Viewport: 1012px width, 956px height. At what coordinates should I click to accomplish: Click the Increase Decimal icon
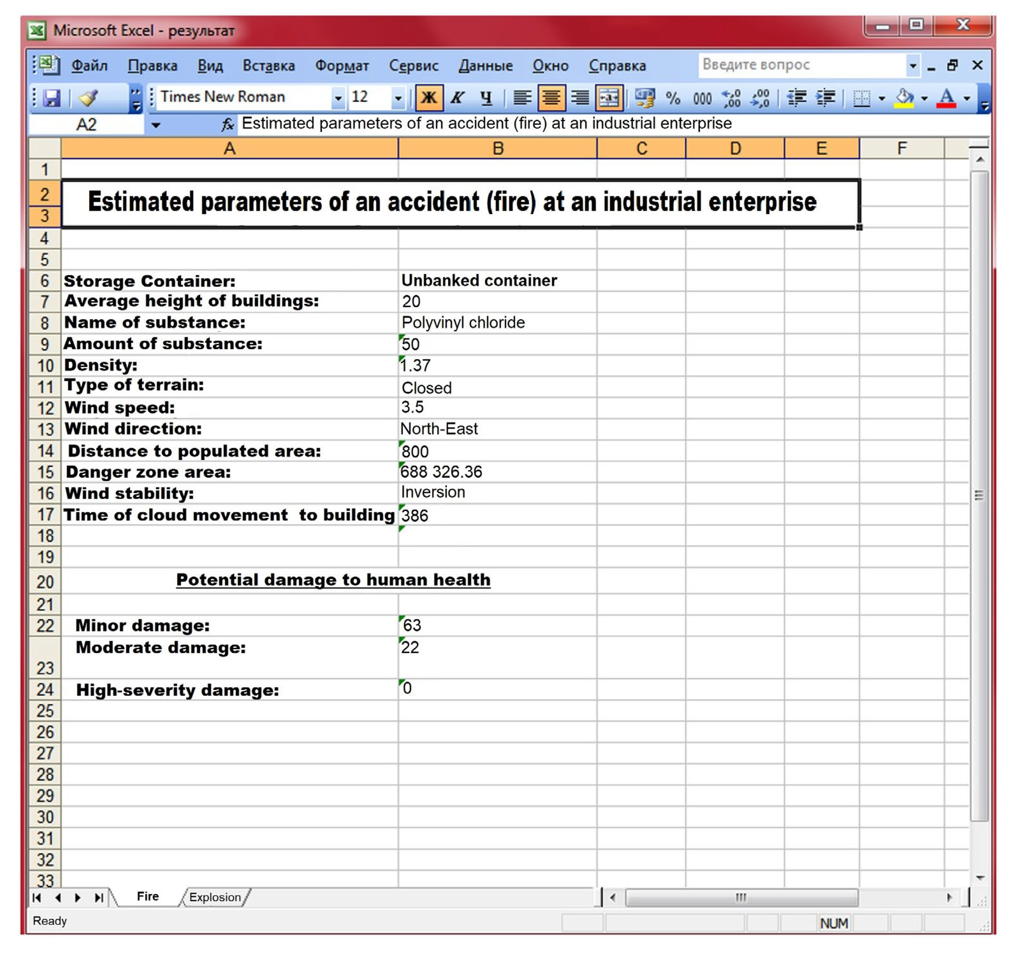point(732,97)
